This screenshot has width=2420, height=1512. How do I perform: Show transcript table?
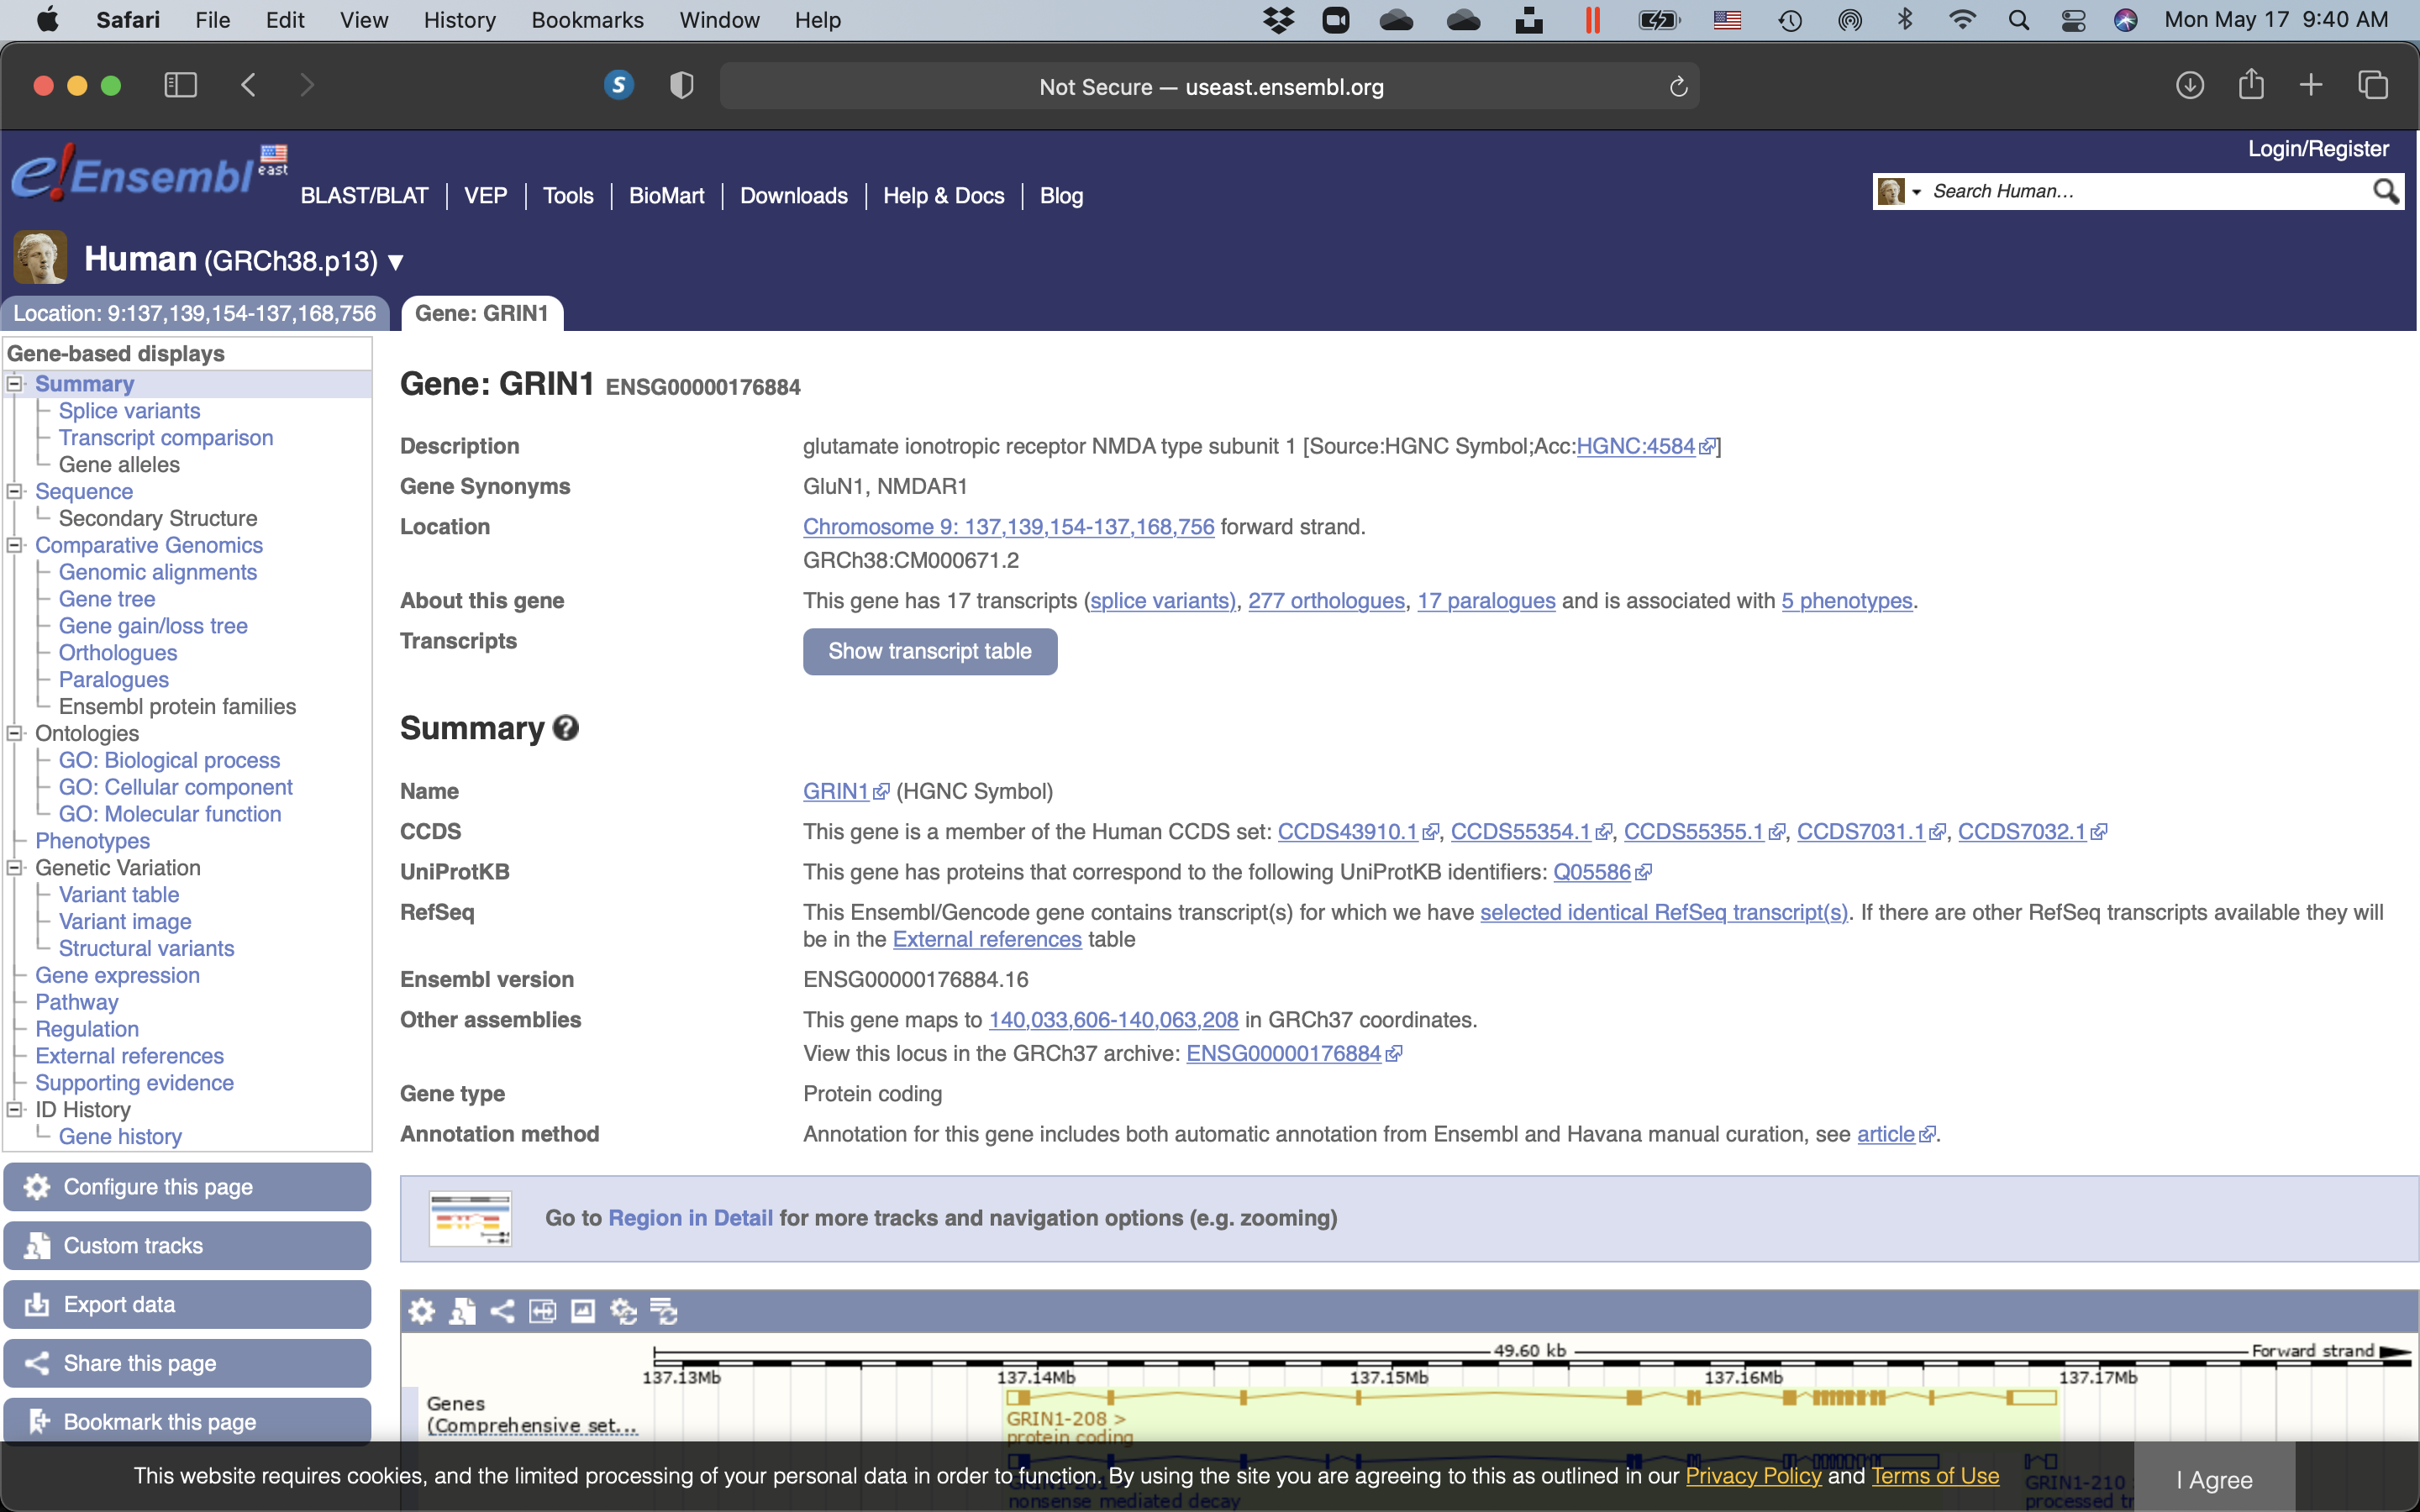point(930,651)
